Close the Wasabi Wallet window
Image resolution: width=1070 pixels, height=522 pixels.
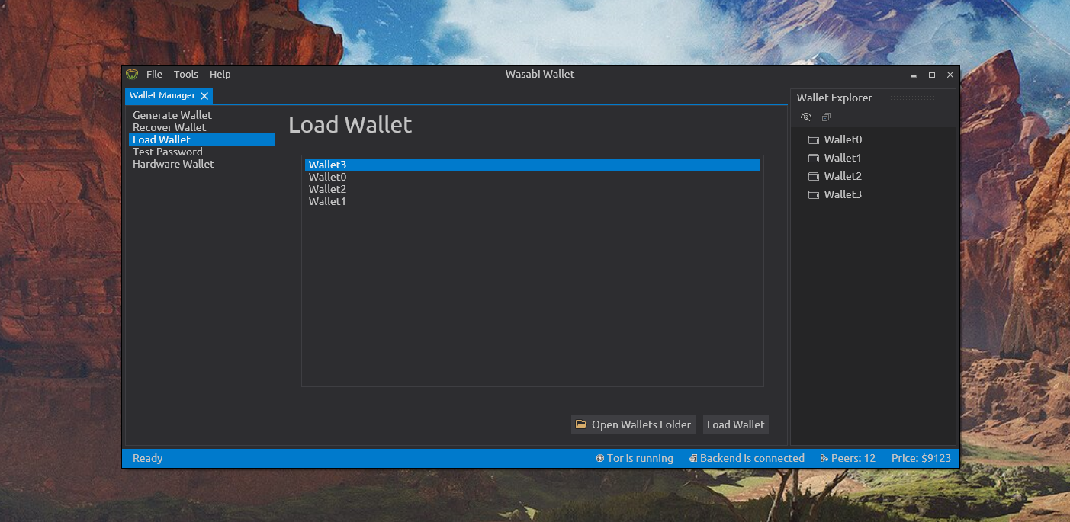(x=950, y=75)
